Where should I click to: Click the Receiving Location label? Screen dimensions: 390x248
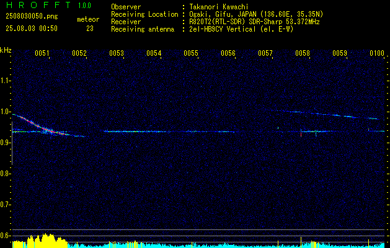(144, 14)
